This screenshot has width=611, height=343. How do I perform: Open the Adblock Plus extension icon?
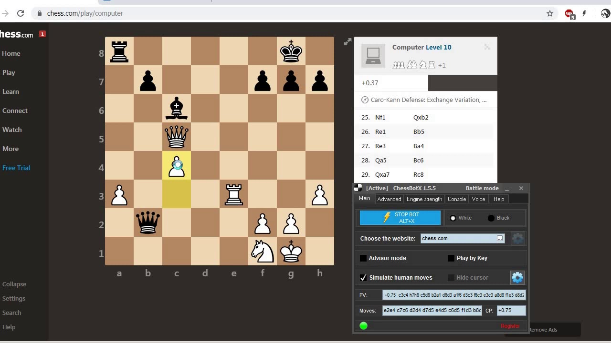(569, 14)
